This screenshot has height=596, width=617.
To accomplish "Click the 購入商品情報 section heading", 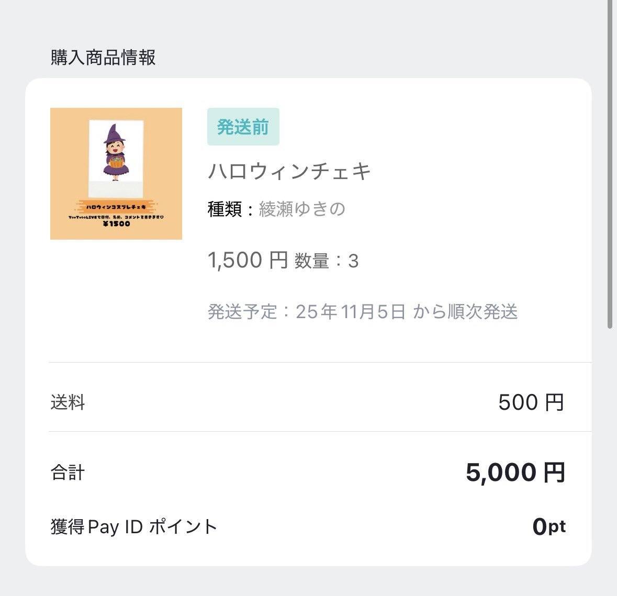I will point(103,57).
